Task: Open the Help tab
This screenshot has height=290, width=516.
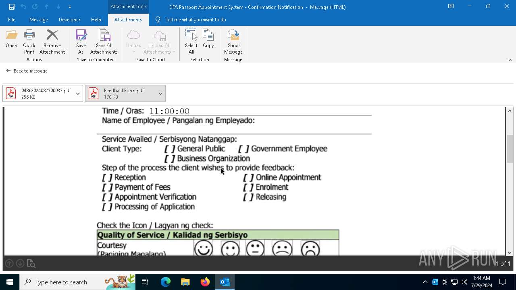Action: click(x=96, y=20)
